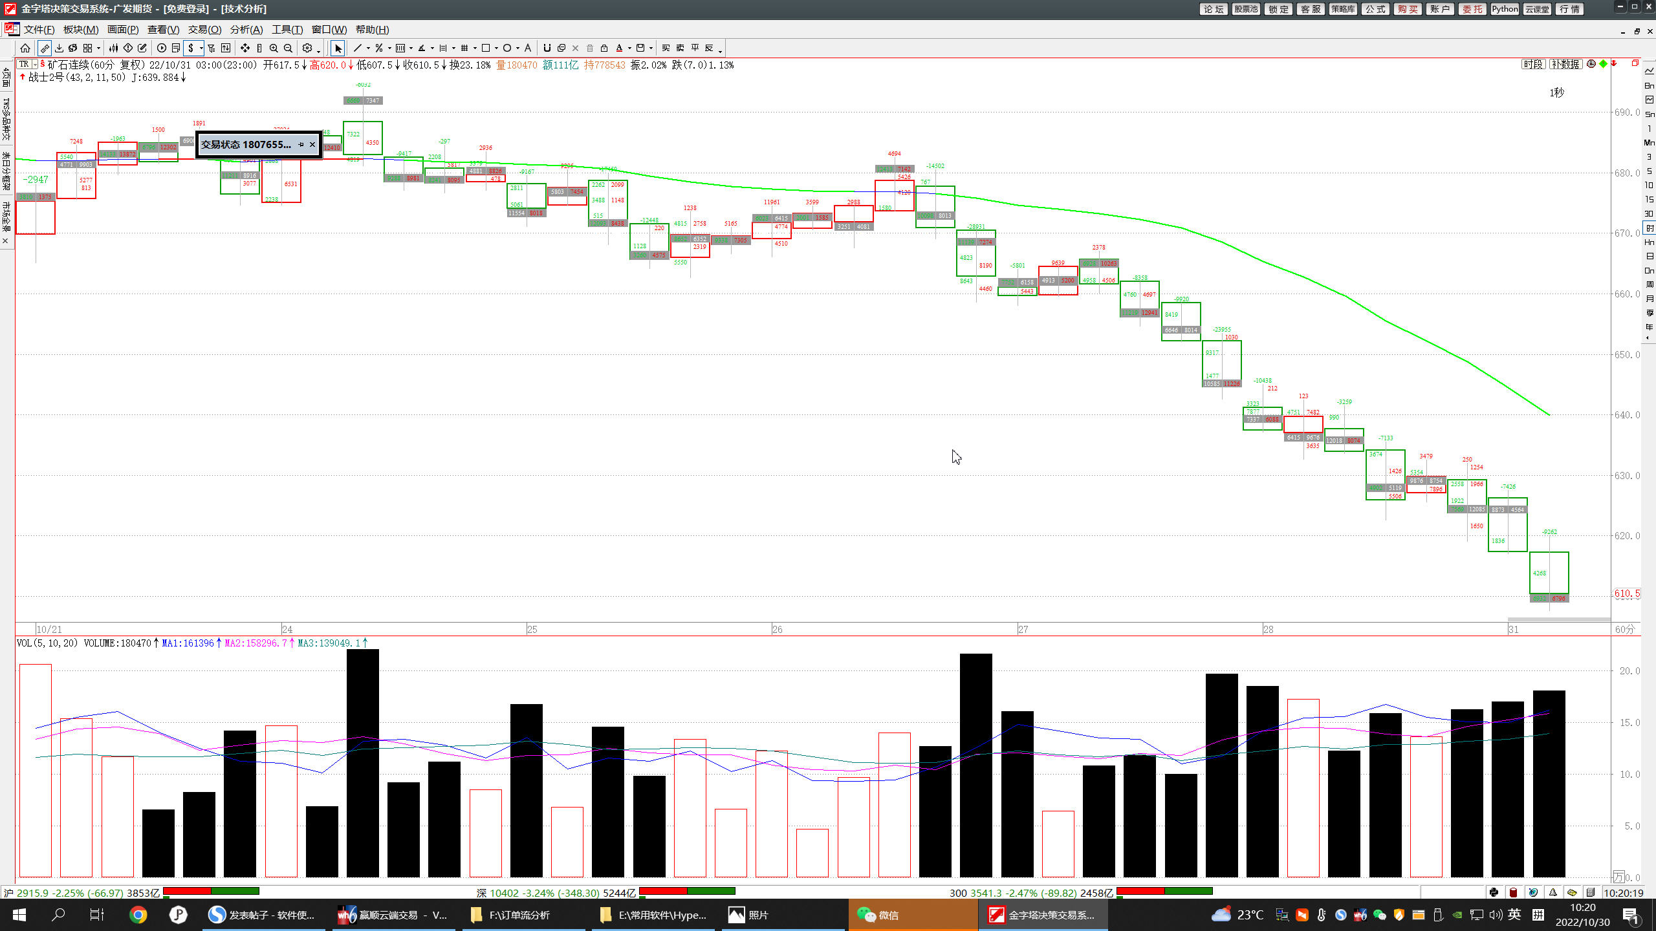
Task: Open Chrome from the taskbar
Action: [x=138, y=915]
